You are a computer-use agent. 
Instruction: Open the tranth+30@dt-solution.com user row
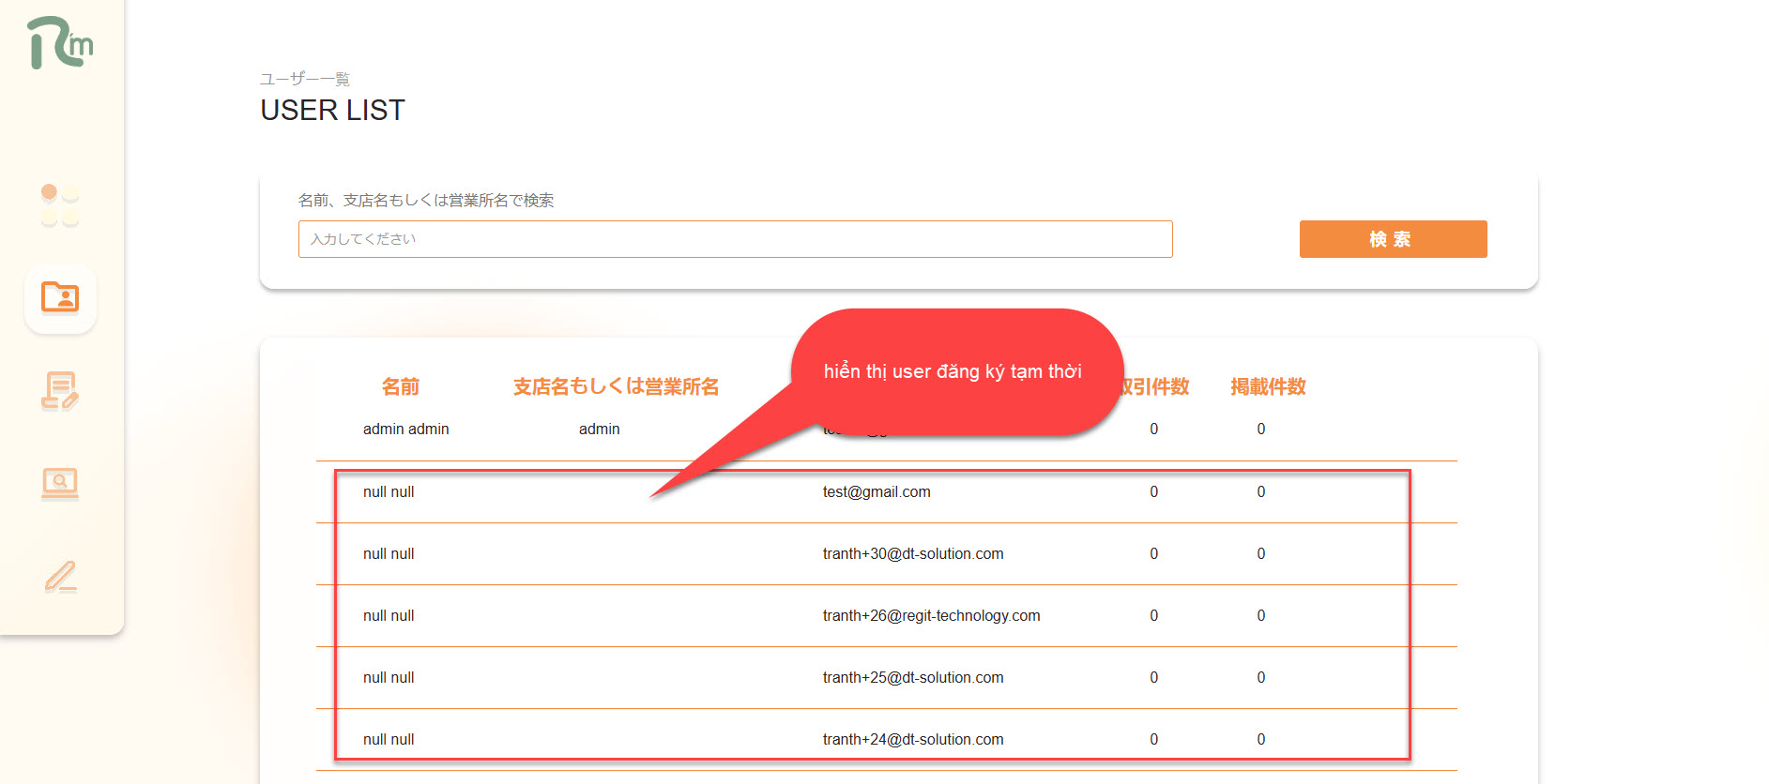click(912, 553)
